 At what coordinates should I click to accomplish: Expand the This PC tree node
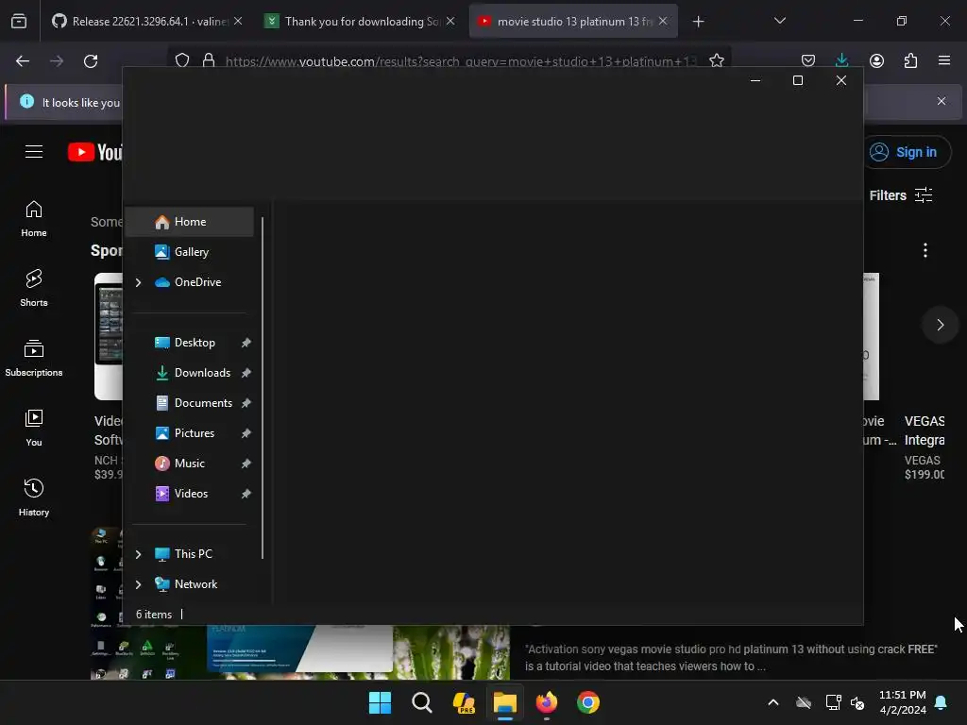[x=138, y=554]
